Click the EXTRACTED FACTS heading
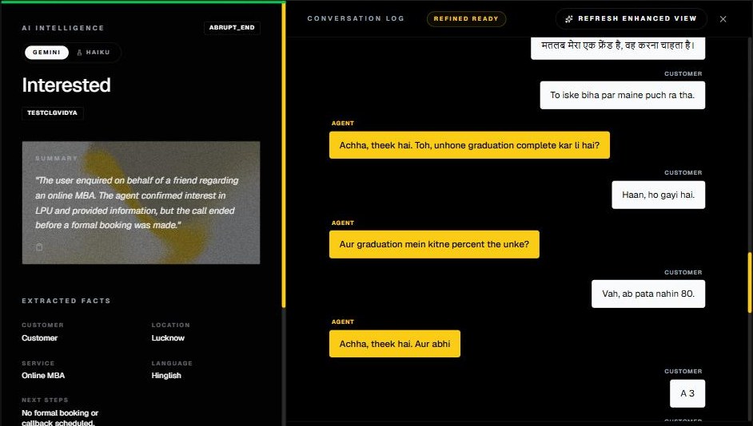This screenshot has width=753, height=426. tap(66, 301)
